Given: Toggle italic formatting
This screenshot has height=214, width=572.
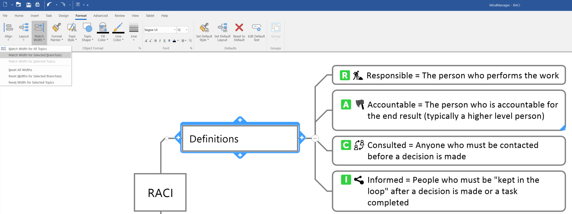Looking at the screenshot, I should pos(160,41).
